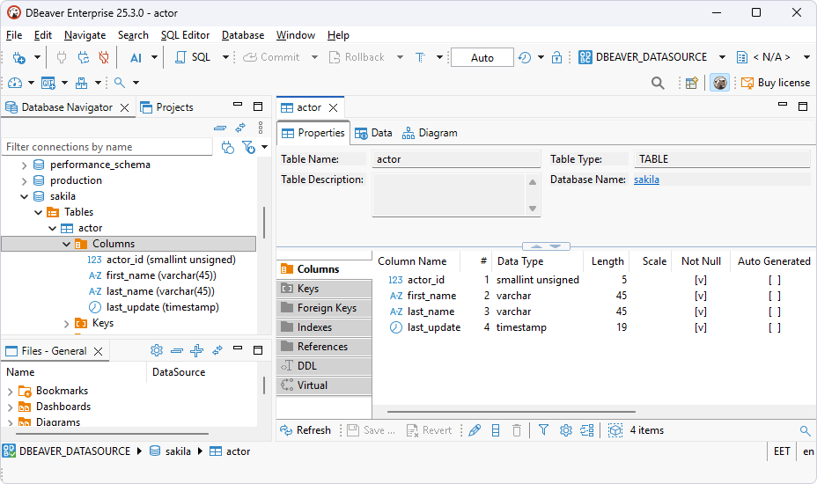This screenshot has width=817, height=484.
Task: Click the Files panel settings gear icon
Action: pos(157,350)
